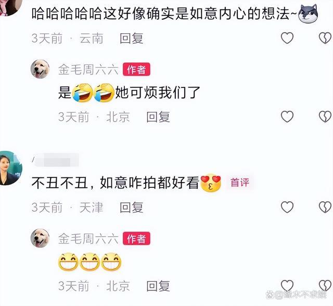Reply to author's Beijing comment '她可烦我们了'
This screenshot has width=333, height=306.
[158, 117]
